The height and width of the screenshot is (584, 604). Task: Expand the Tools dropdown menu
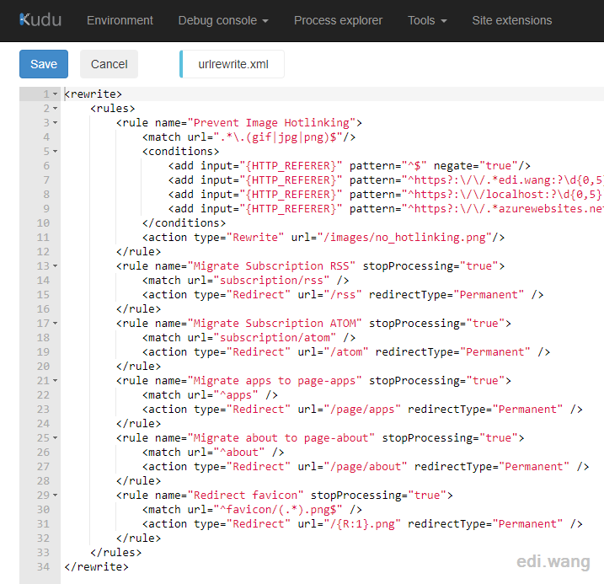pos(427,20)
